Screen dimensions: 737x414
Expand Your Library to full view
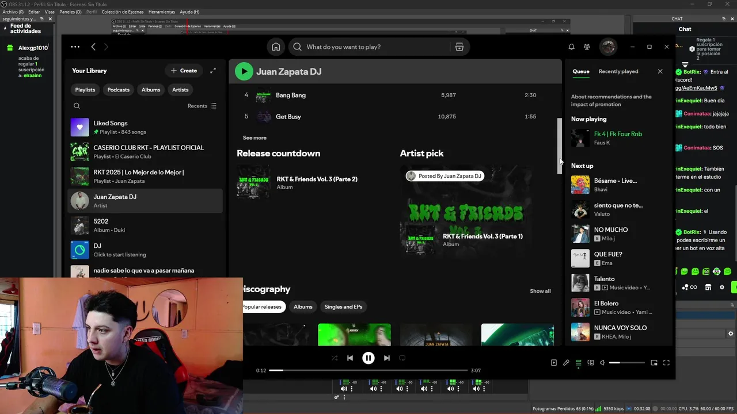[213, 71]
